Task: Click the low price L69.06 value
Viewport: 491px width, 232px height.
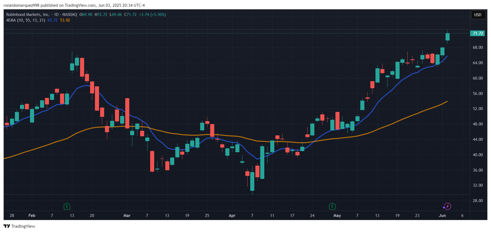Action: coord(116,15)
